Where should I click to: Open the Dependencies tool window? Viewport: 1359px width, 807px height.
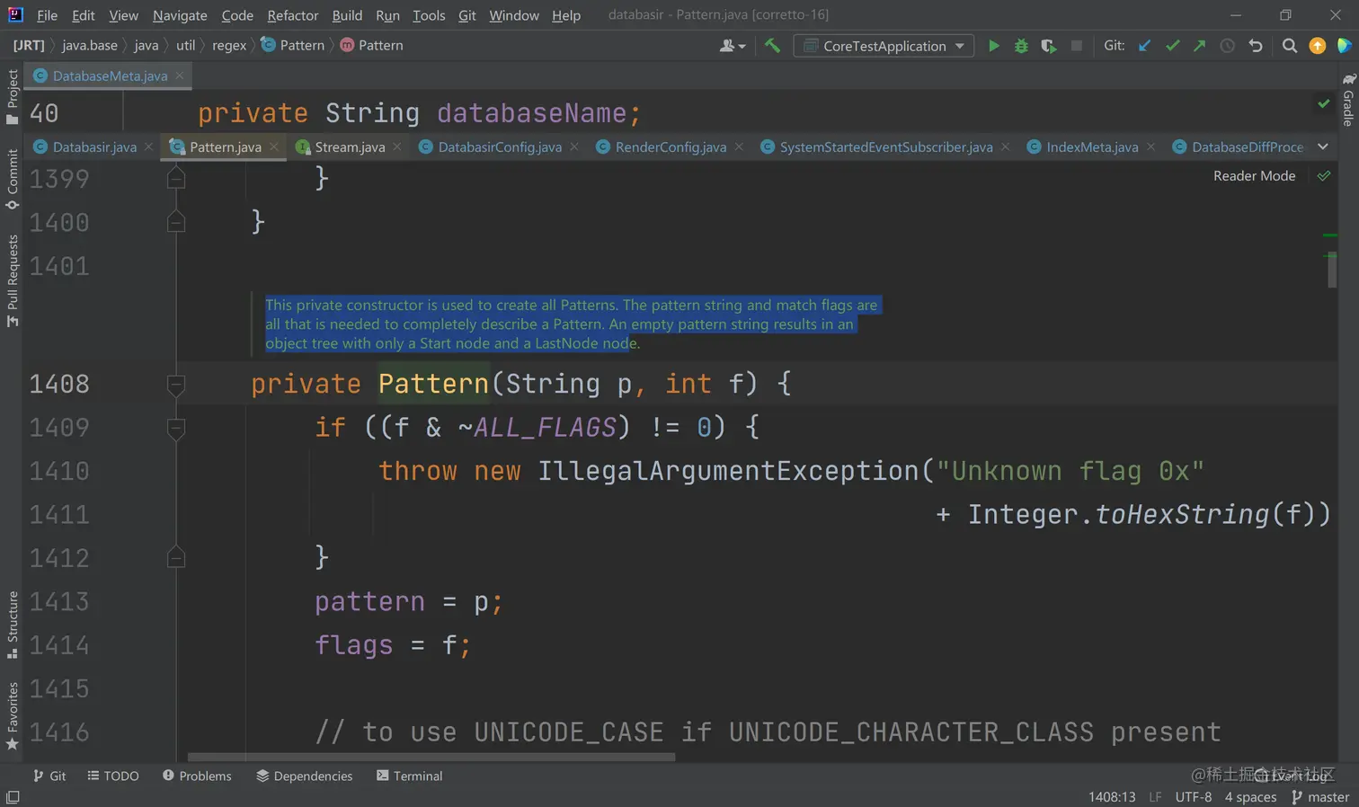click(304, 776)
